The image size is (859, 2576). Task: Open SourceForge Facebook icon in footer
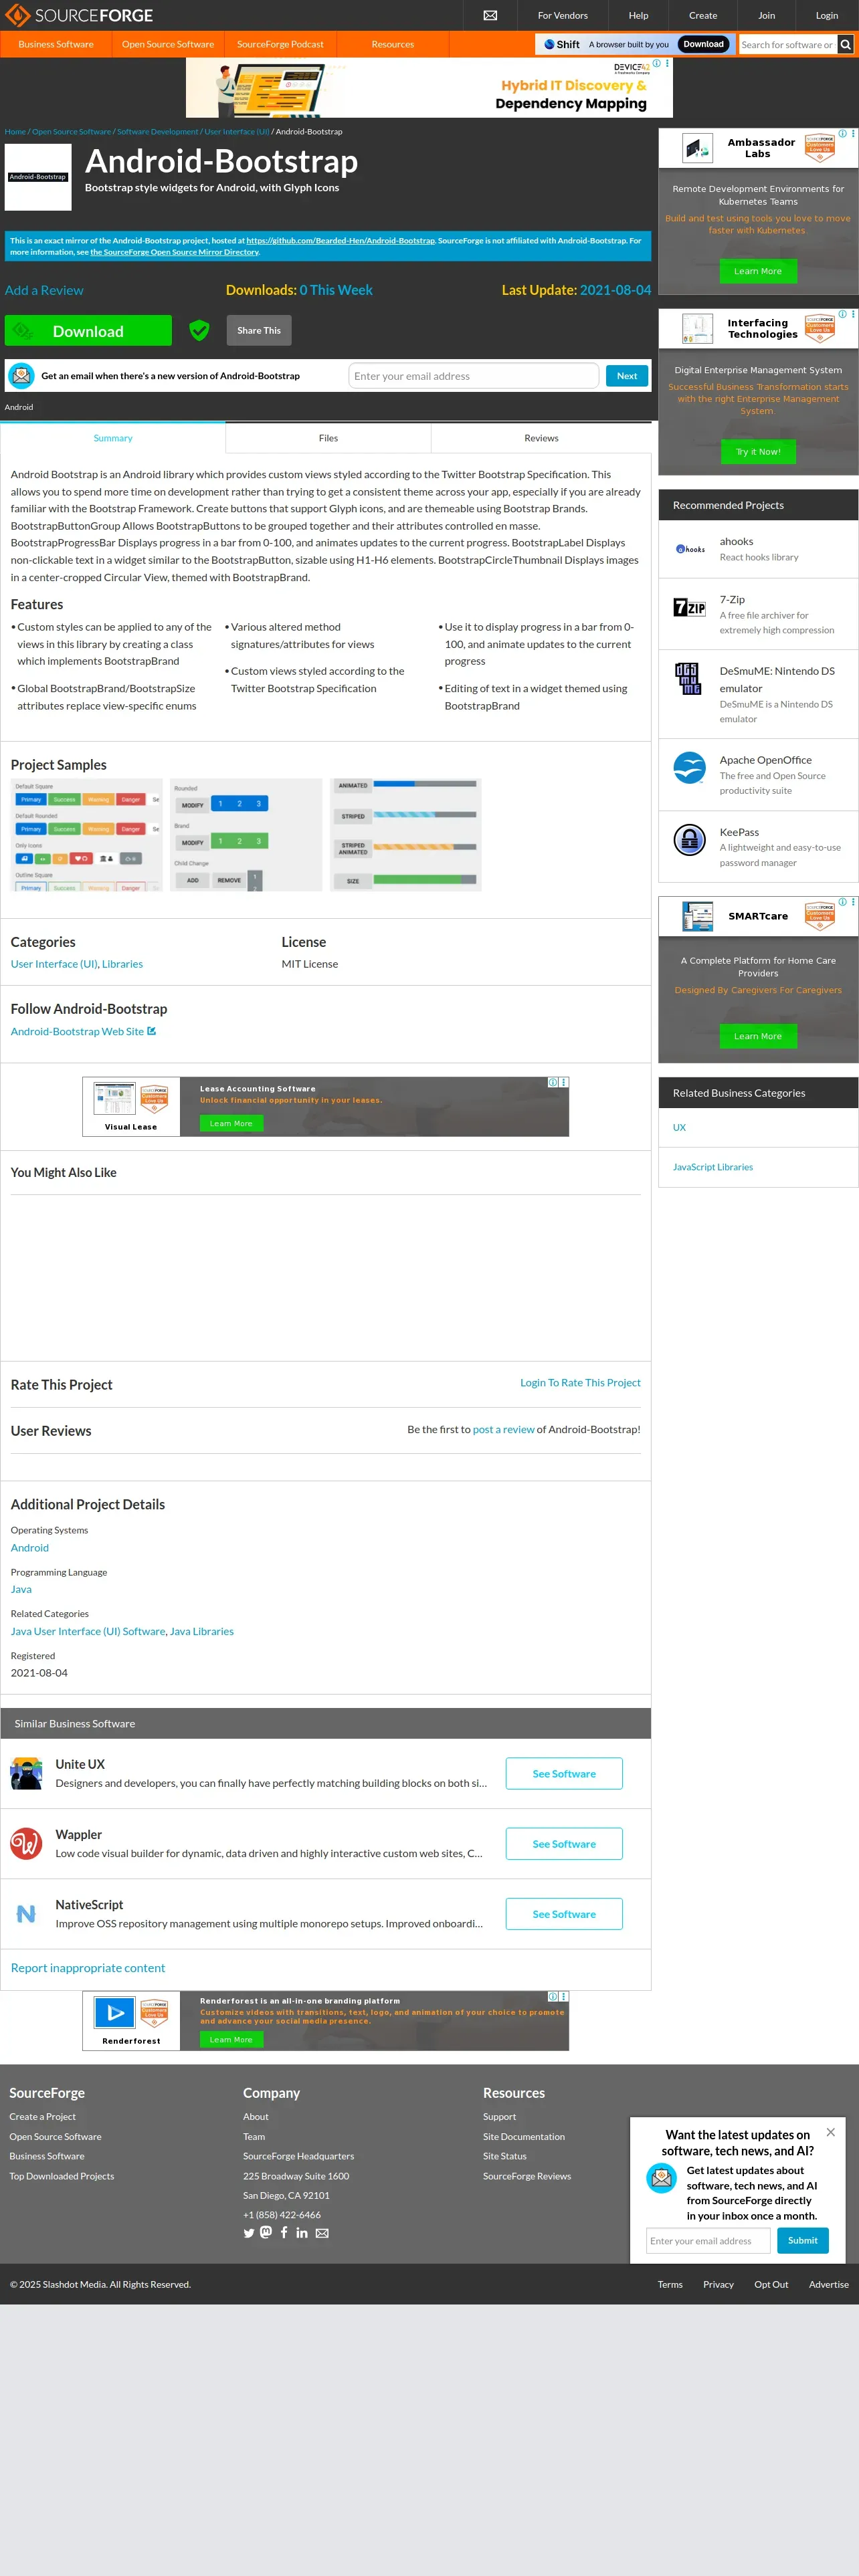pyautogui.click(x=284, y=2232)
